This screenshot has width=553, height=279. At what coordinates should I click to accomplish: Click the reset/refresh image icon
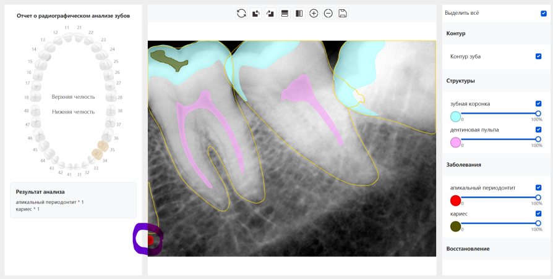[x=241, y=13]
